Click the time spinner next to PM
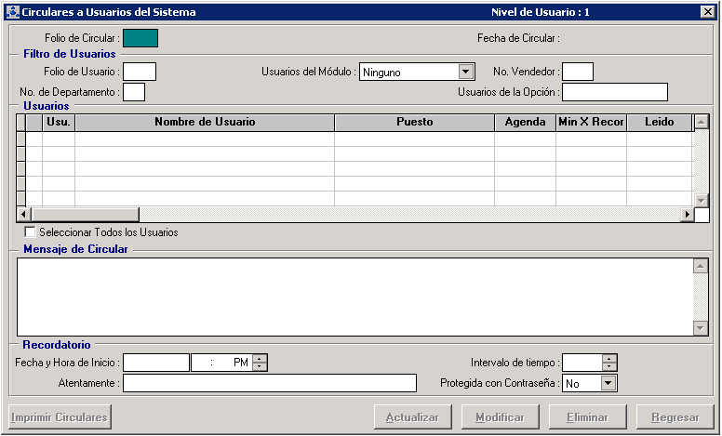Screen dimensions: 722x436 (x=260, y=363)
